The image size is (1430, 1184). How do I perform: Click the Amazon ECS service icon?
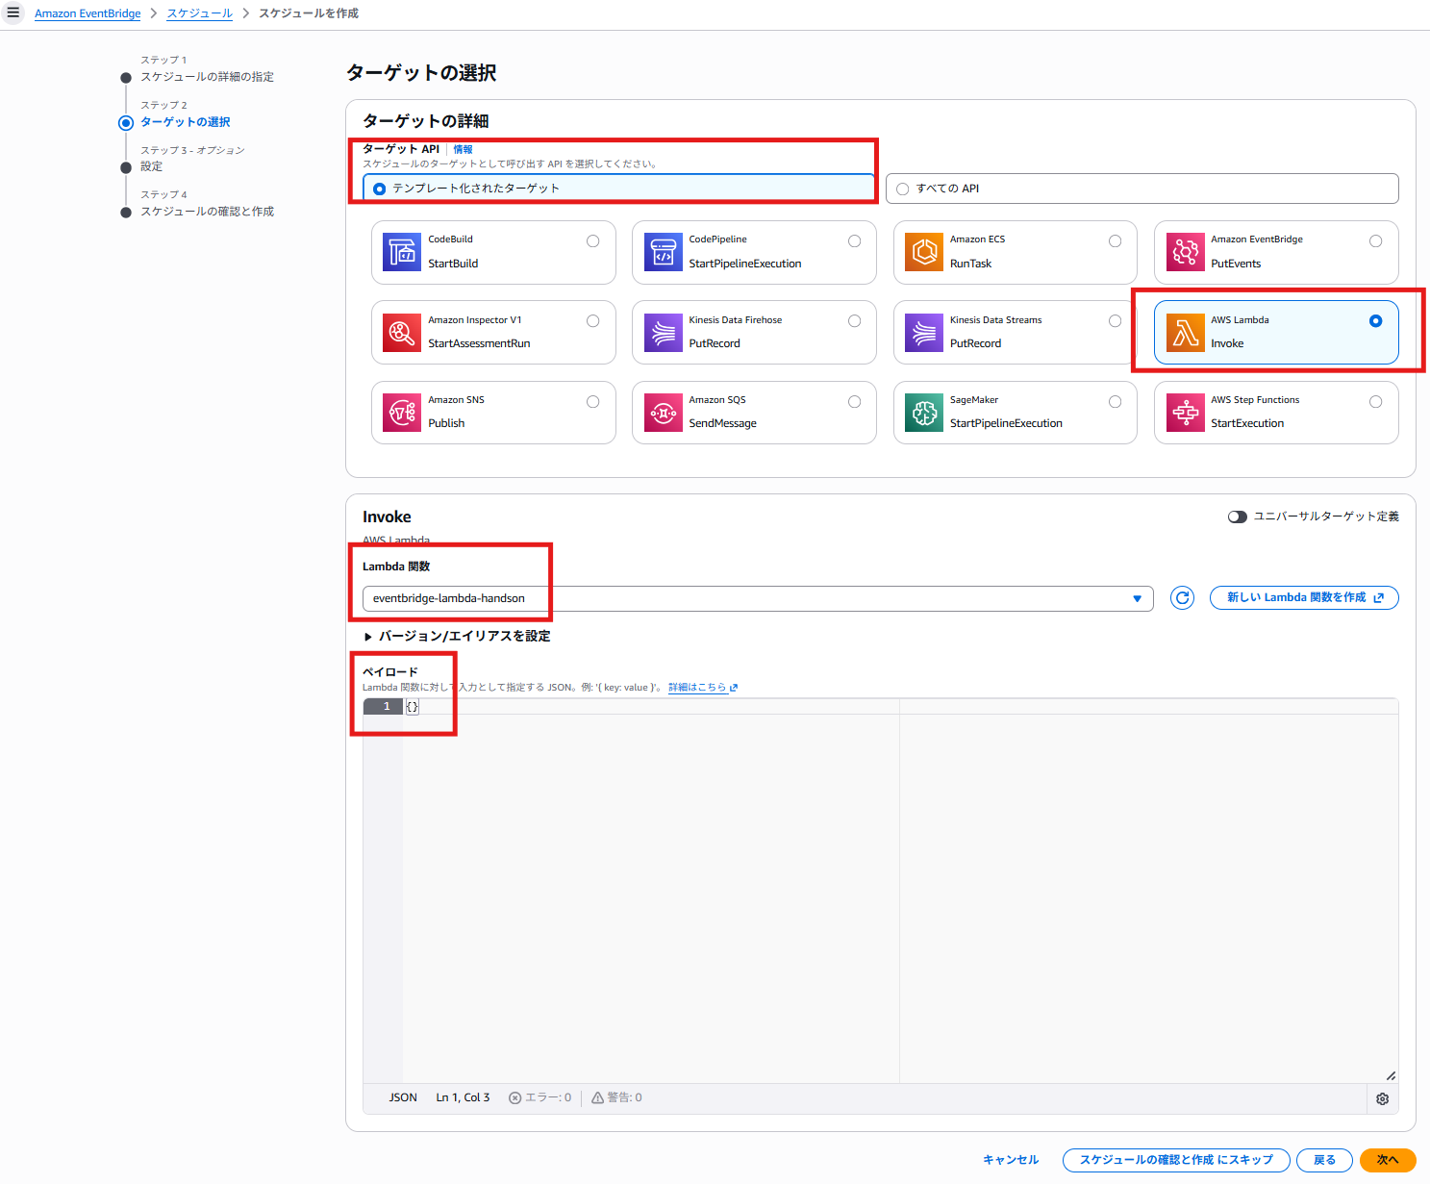(924, 252)
